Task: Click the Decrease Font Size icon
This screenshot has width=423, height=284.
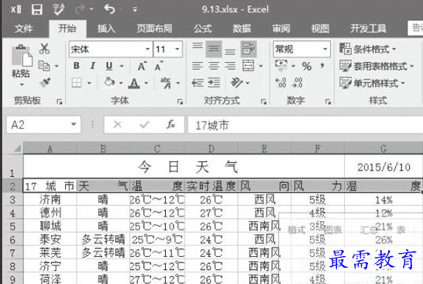Action: coord(159,66)
